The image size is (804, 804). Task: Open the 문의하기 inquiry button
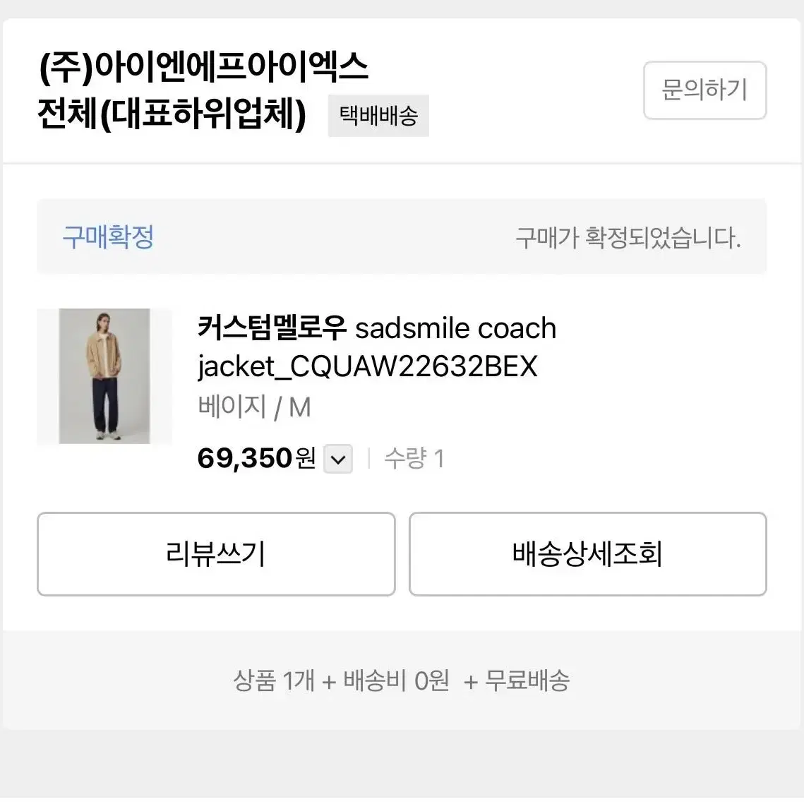[x=704, y=90]
